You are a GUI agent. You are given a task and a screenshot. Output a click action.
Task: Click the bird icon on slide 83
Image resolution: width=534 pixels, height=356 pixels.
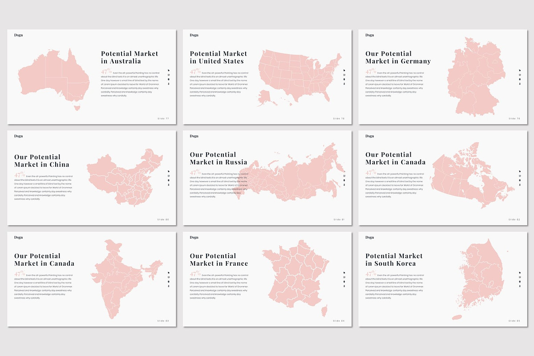click(168, 272)
